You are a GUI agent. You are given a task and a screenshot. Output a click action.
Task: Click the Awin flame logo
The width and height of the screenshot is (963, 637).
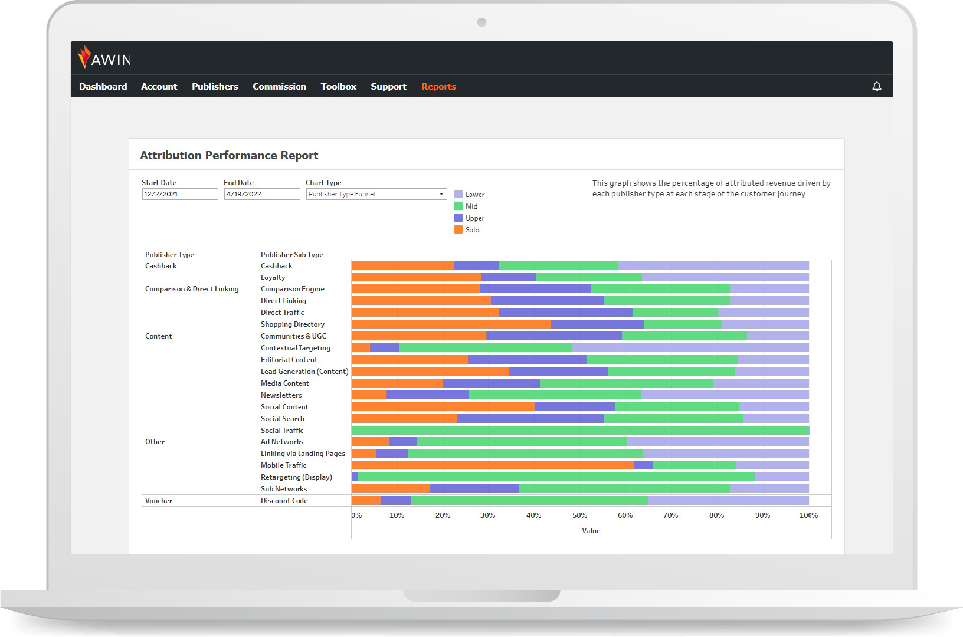[x=85, y=58]
